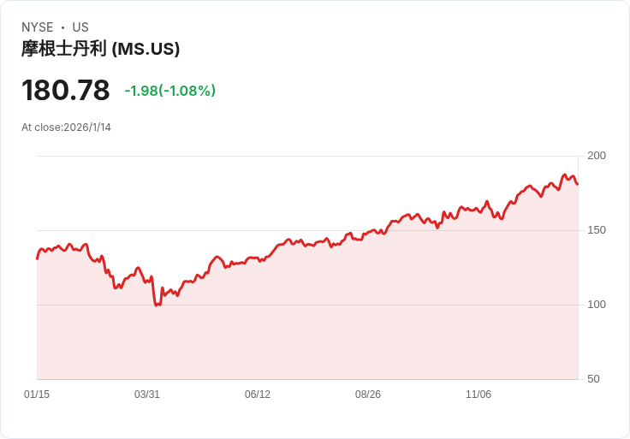Click the 150 horizontal gridline in the chart
The height and width of the screenshot is (439, 630).
coord(214,230)
